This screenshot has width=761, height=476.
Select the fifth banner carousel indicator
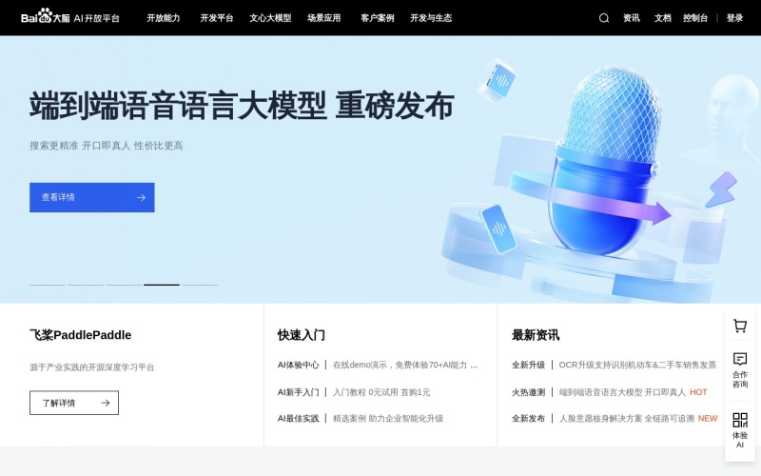click(200, 285)
